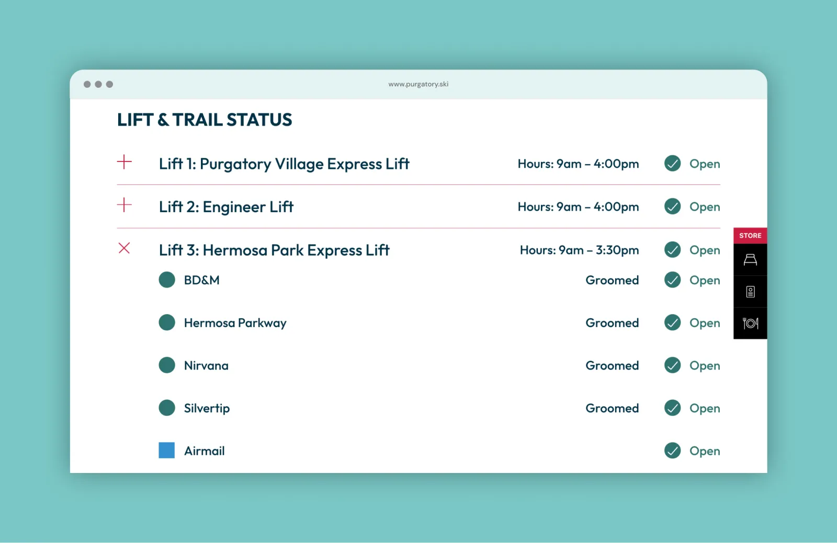Click the lift ticket pass icon in sidebar
837x543 pixels.
pos(750,292)
